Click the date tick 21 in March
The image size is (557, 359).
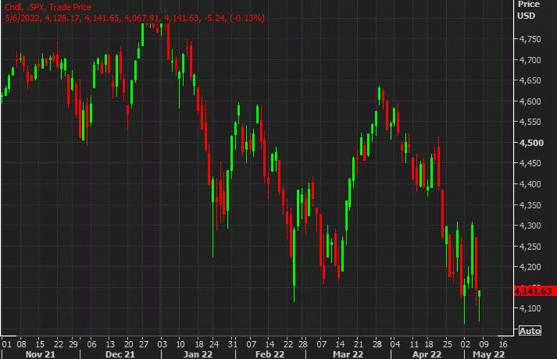pos(359,344)
